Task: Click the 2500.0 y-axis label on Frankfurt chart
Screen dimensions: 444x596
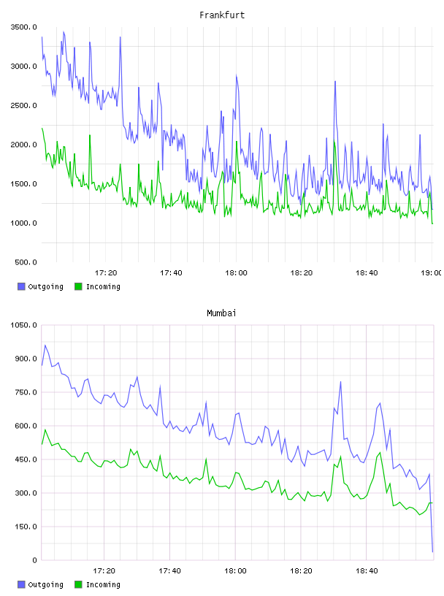Action: (x=24, y=105)
